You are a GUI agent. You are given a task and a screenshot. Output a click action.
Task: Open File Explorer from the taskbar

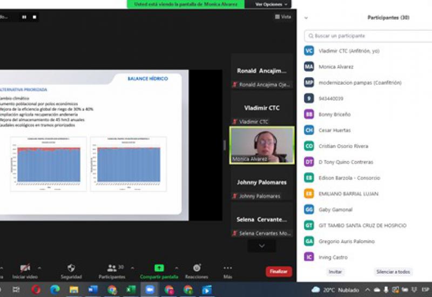[73, 290]
